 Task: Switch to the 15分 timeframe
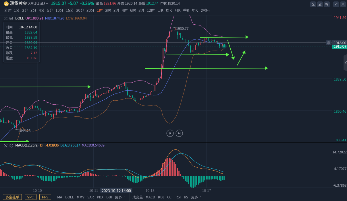[70, 10]
